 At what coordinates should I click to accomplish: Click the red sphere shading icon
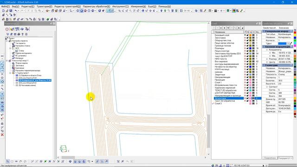(85, 11)
